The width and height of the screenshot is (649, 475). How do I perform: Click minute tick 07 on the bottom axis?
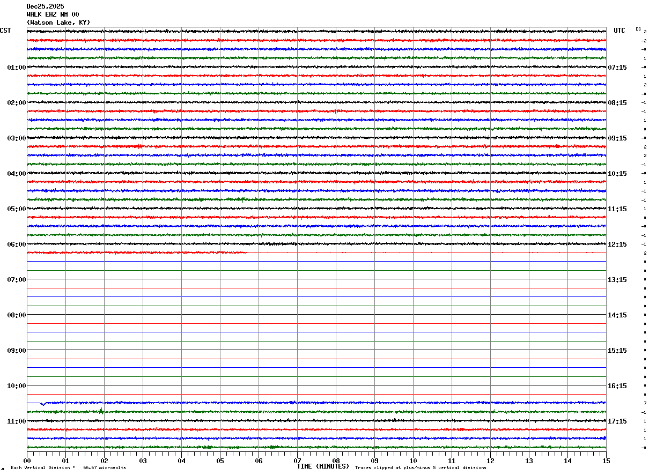(x=297, y=461)
